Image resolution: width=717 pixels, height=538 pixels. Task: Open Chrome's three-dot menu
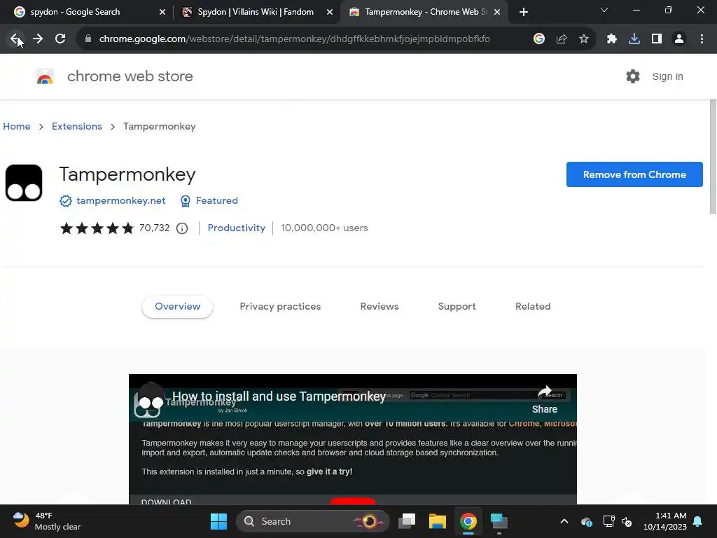702,39
